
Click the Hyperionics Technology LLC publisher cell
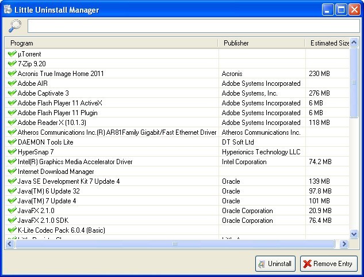pyautogui.click(x=261, y=152)
